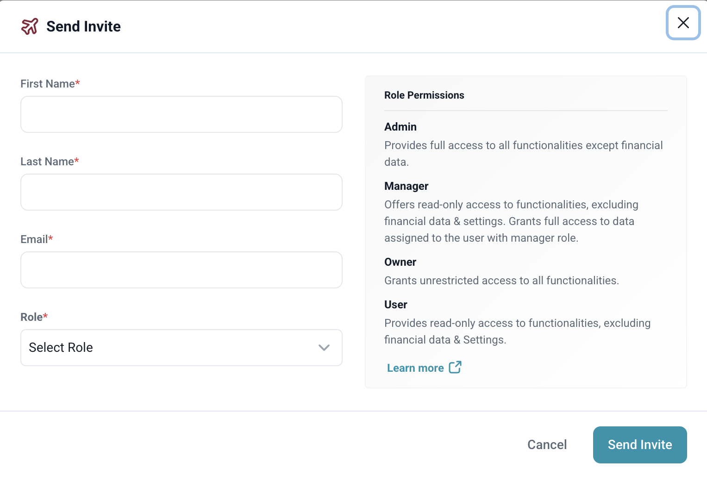707x481 pixels.
Task: Click the Owner role heading
Action: (x=400, y=262)
